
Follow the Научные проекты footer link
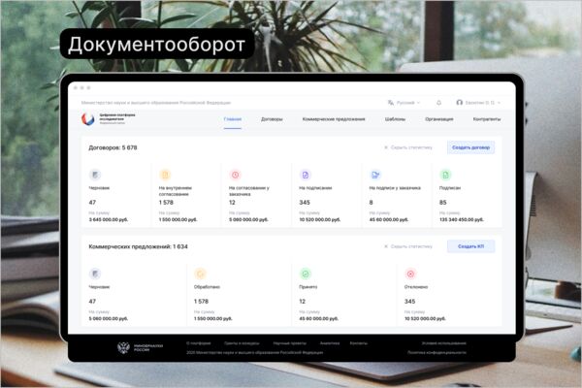[289, 343]
